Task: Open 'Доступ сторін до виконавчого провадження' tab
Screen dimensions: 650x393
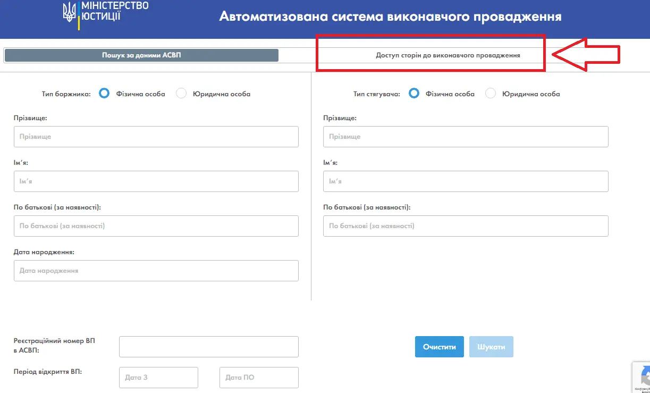Action: tap(448, 55)
